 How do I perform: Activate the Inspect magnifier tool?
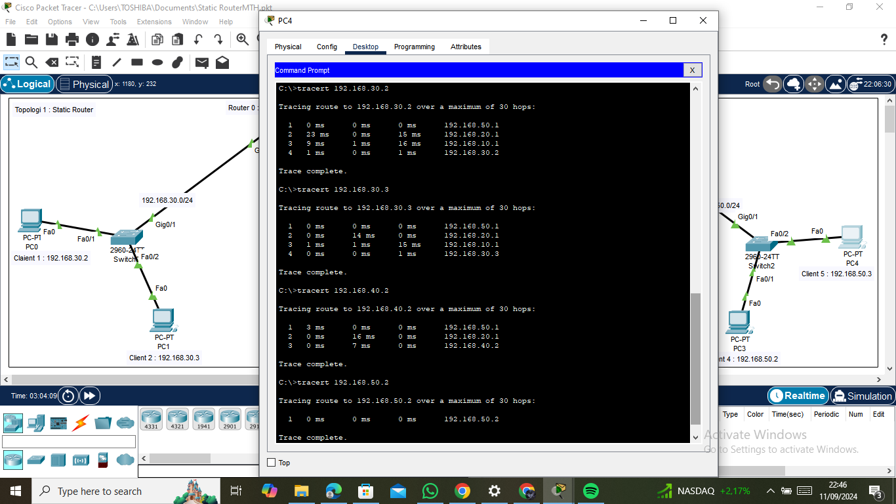click(31, 62)
